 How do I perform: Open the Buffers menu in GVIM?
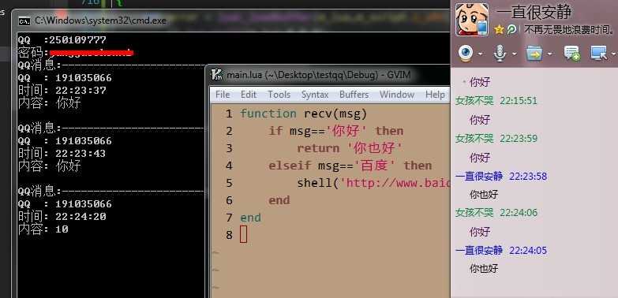pos(354,95)
